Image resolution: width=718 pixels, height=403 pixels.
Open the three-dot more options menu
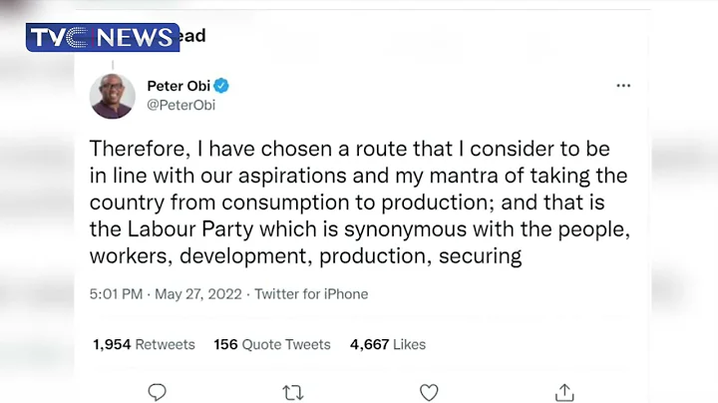623,86
